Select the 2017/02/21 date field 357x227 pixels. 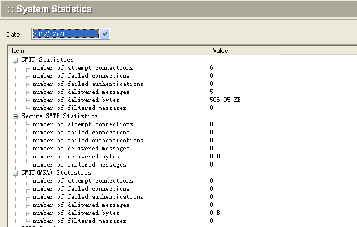point(66,34)
